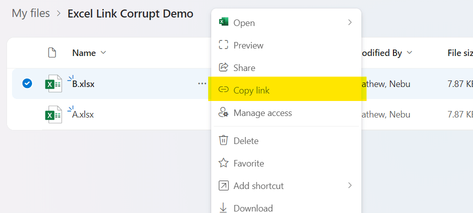Click the file type column header icon
473x213 pixels.
[x=52, y=52]
